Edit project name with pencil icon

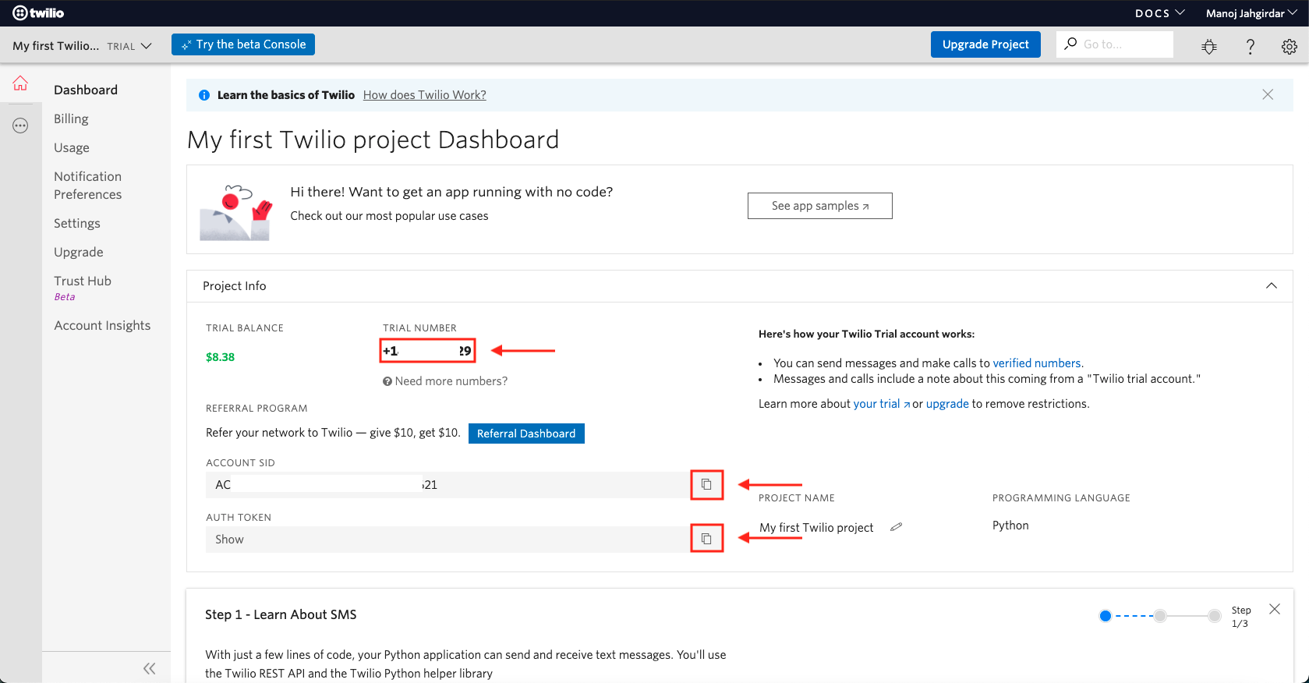897,527
